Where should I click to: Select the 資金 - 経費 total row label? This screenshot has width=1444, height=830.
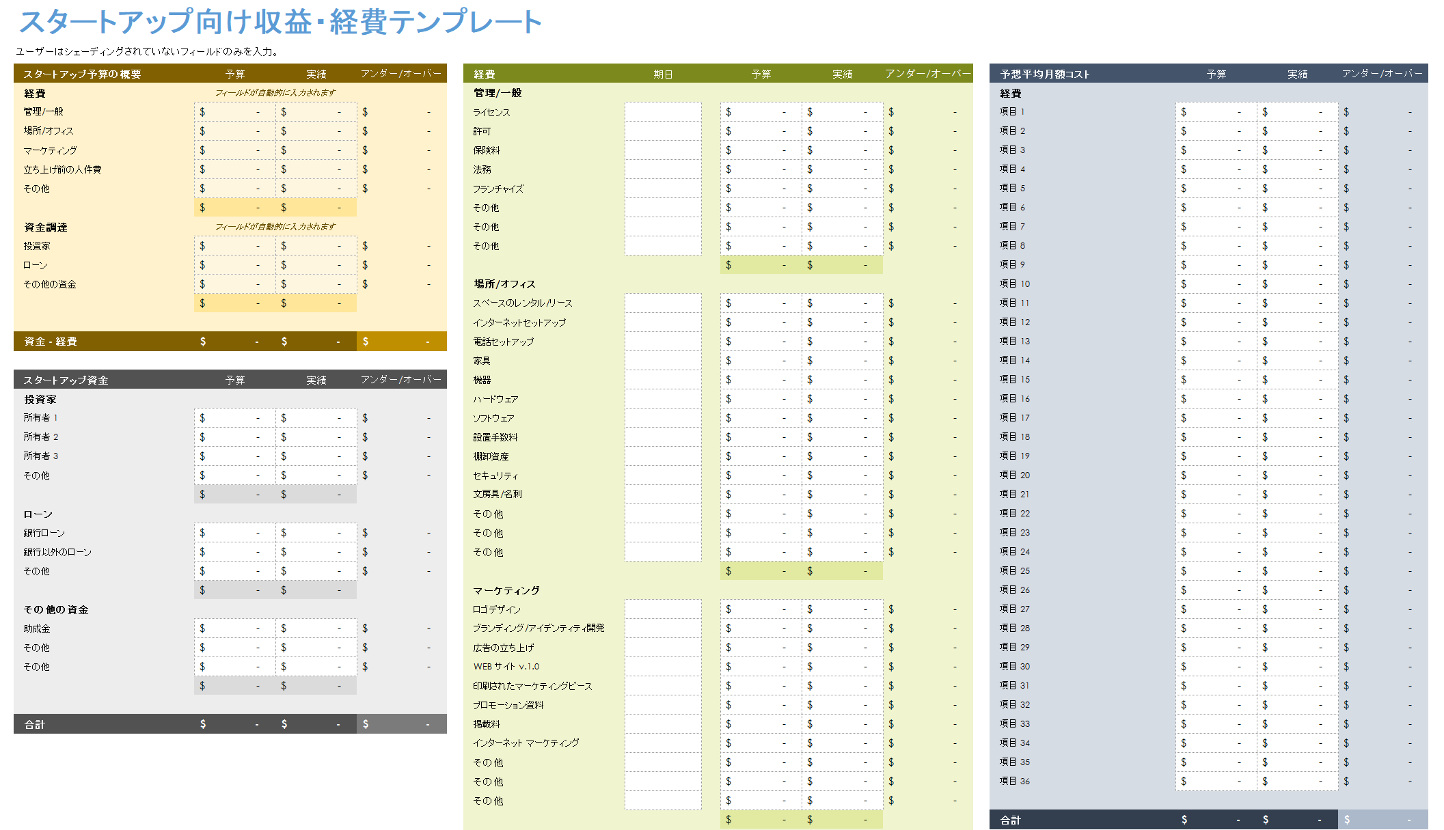51,342
